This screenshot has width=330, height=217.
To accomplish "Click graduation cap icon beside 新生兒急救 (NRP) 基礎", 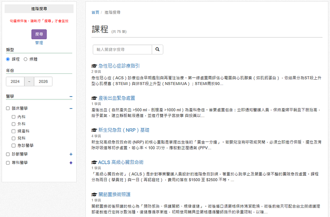I will [x=94, y=130].
